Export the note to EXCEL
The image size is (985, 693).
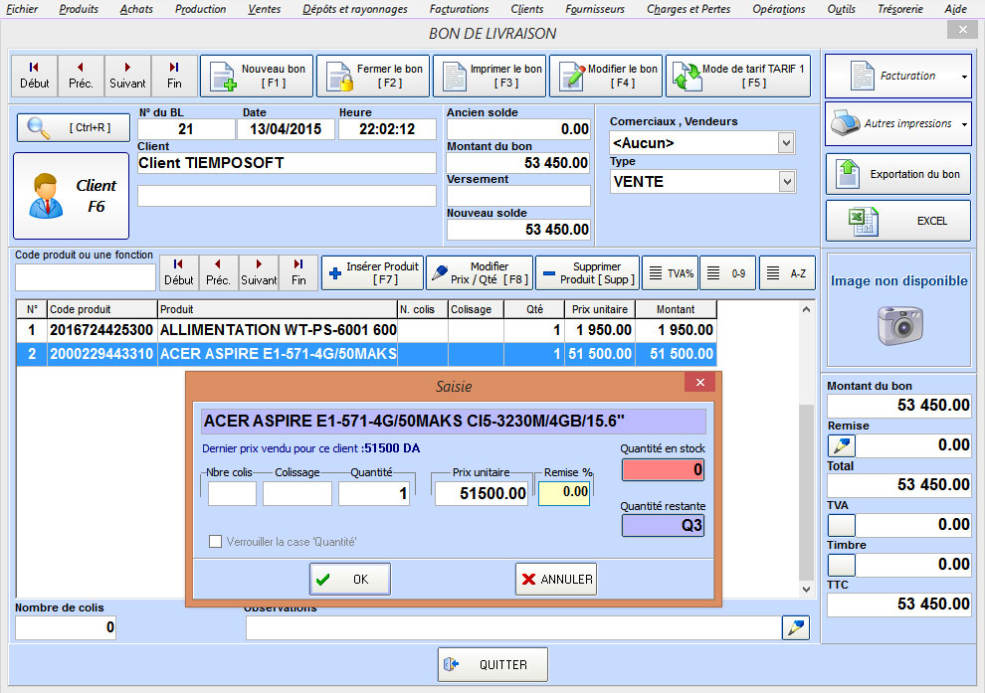coord(898,221)
